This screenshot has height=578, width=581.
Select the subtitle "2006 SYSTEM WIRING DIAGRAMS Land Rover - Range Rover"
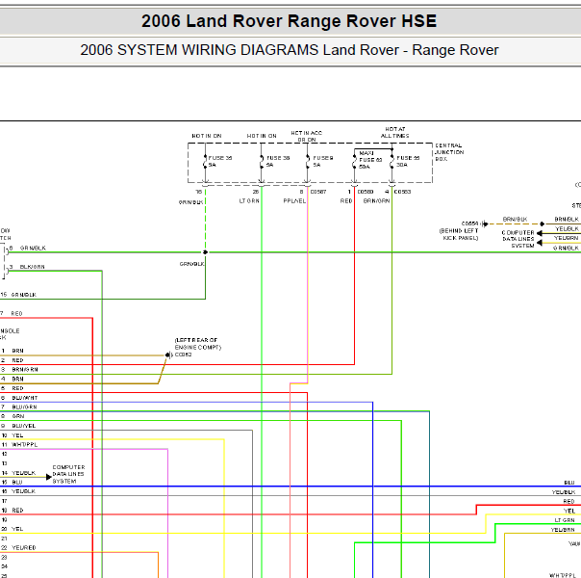click(290, 50)
